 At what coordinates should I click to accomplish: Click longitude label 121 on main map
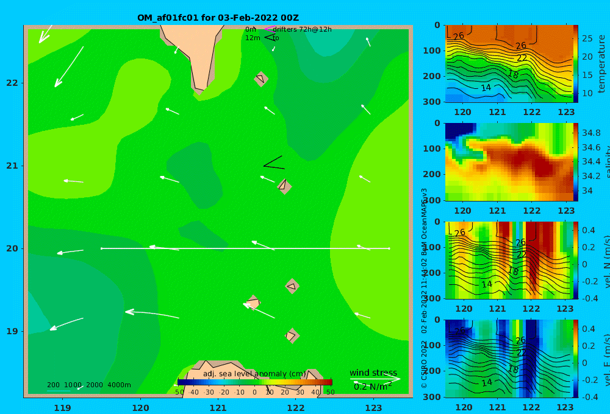coord(218,408)
